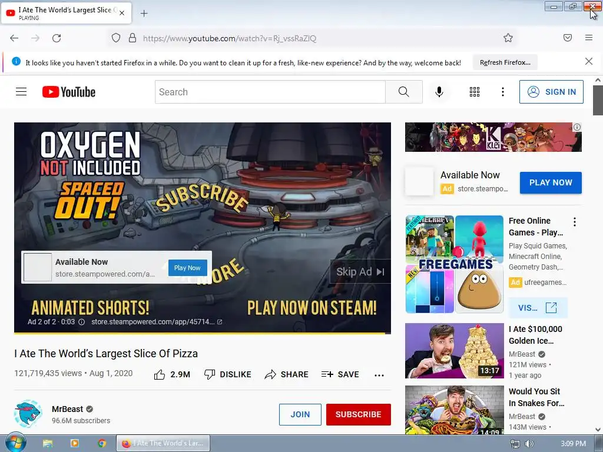Click the SIGN IN button
The height and width of the screenshot is (452, 603).
click(551, 92)
